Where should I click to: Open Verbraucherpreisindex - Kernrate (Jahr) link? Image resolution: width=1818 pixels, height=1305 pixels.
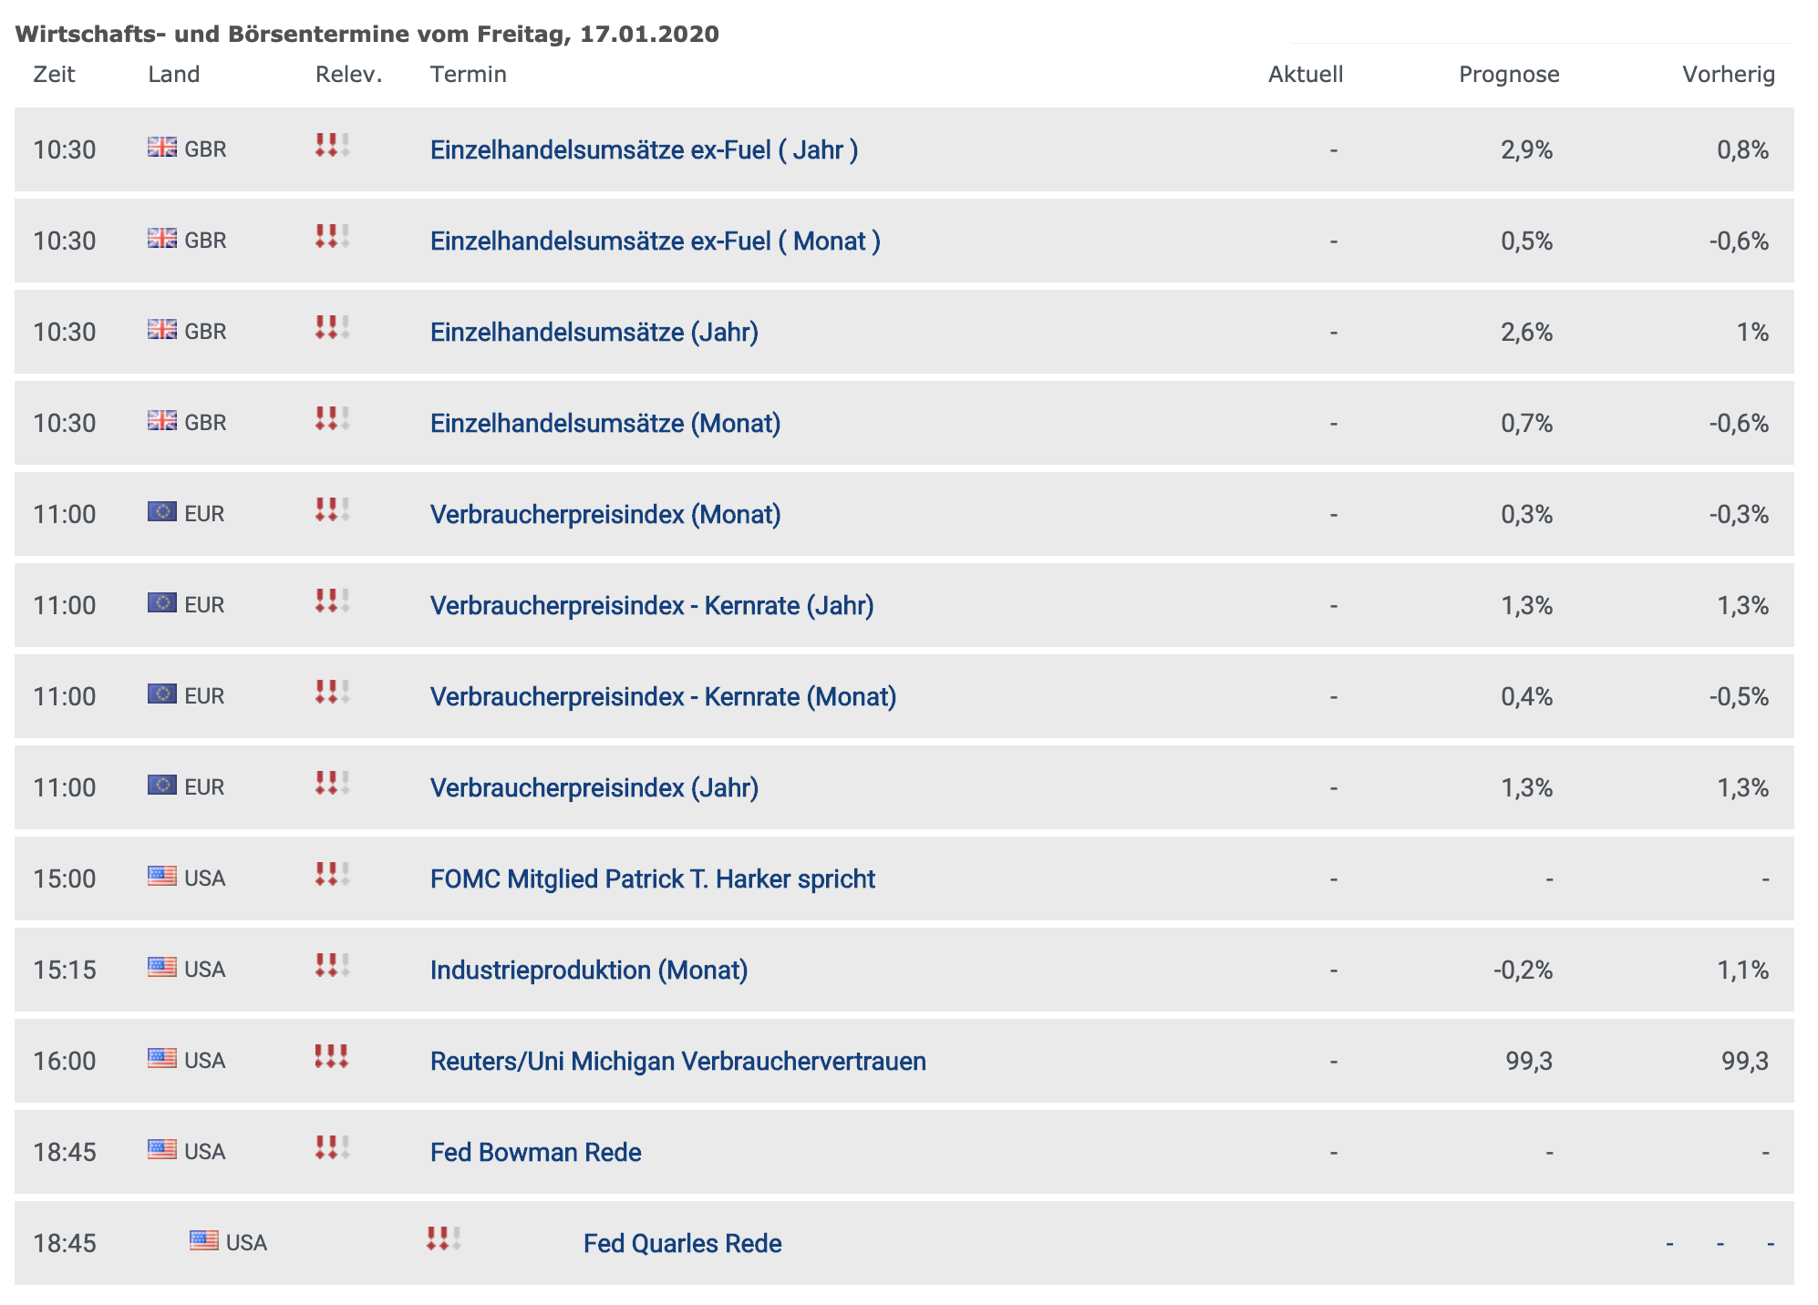coord(652,605)
